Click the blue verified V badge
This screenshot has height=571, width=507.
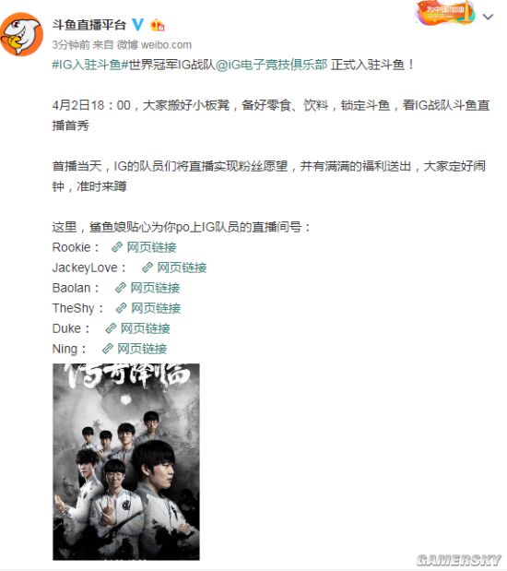137,24
